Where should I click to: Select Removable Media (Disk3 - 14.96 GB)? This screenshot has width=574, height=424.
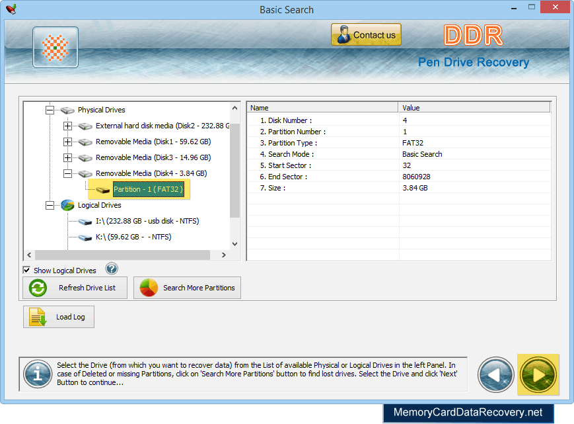(x=153, y=157)
